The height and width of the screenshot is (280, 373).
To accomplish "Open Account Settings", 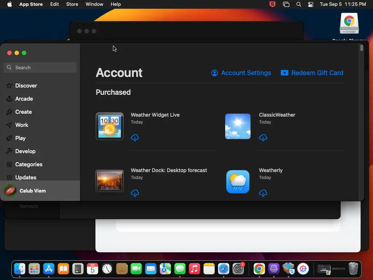I will 241,73.
